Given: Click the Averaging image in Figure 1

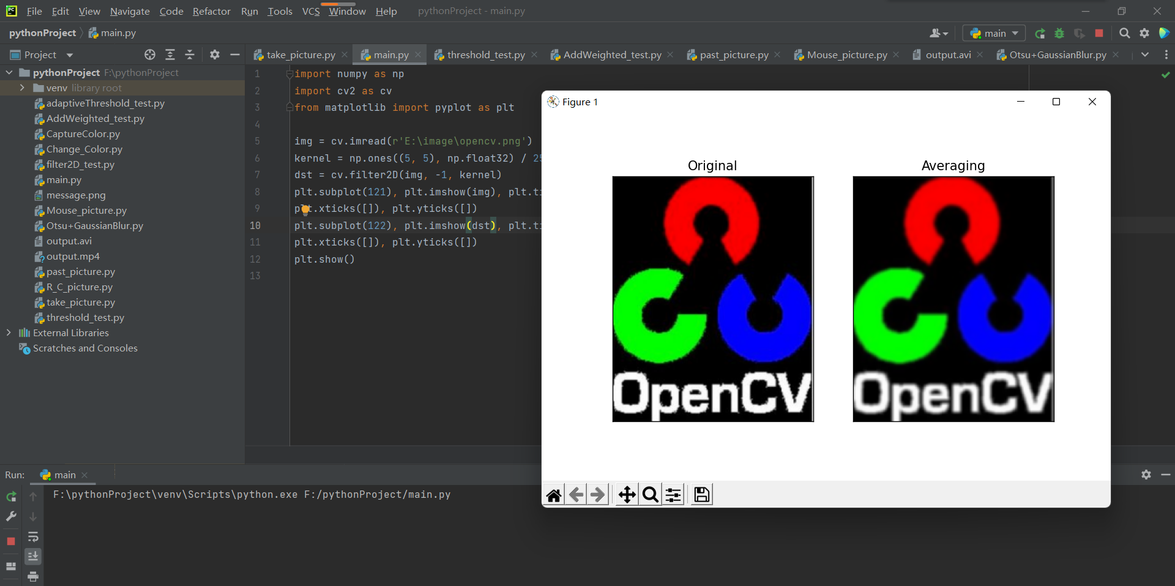Looking at the screenshot, I should coord(953,299).
